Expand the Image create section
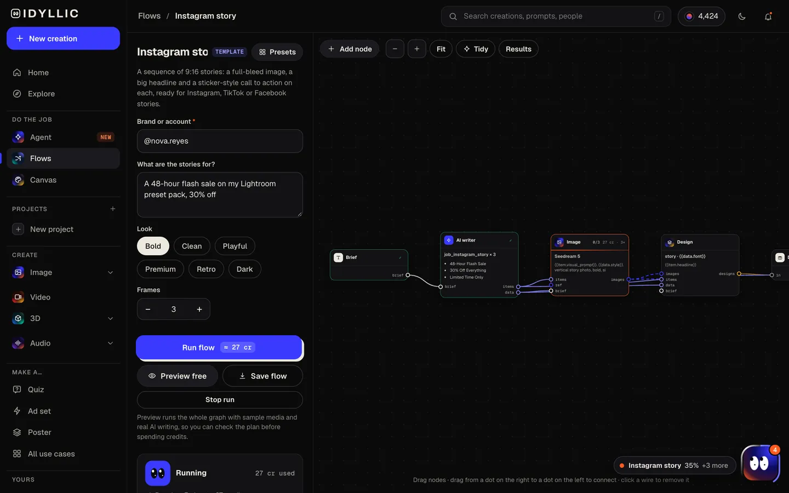The image size is (789, 493). pos(110,272)
